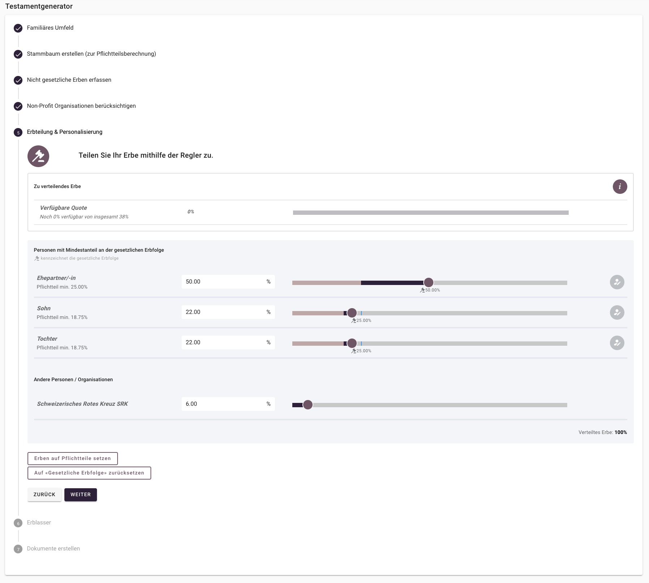Click checkmark icon of Stammbaum erstellen step
The width and height of the screenshot is (649, 583).
click(18, 54)
